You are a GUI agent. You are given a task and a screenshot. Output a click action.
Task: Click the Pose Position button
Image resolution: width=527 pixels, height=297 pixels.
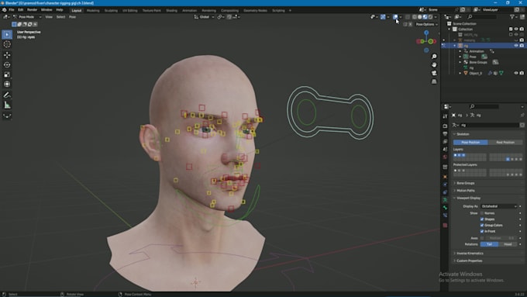point(470,142)
